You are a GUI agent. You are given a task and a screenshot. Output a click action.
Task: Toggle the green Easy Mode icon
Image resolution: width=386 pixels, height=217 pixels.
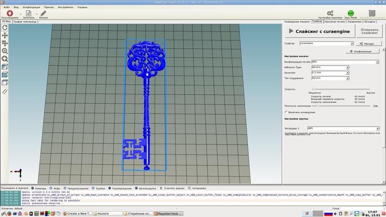point(351,14)
